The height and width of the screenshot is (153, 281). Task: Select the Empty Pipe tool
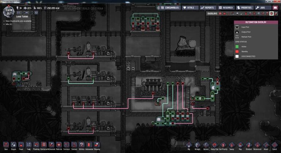(x=215, y=145)
